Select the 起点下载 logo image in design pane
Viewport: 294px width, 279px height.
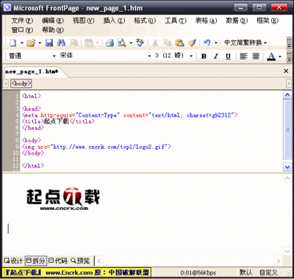(63, 199)
